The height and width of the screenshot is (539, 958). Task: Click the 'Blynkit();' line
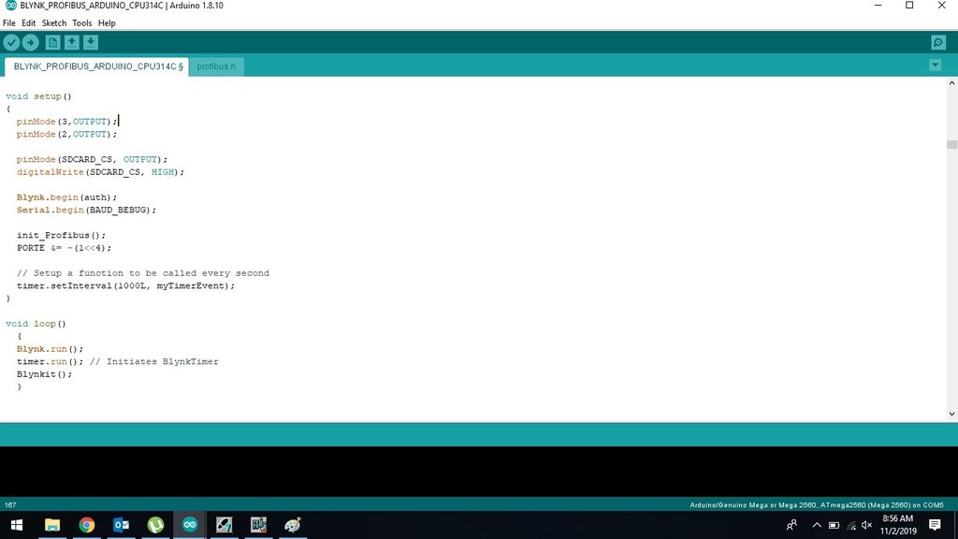44,374
